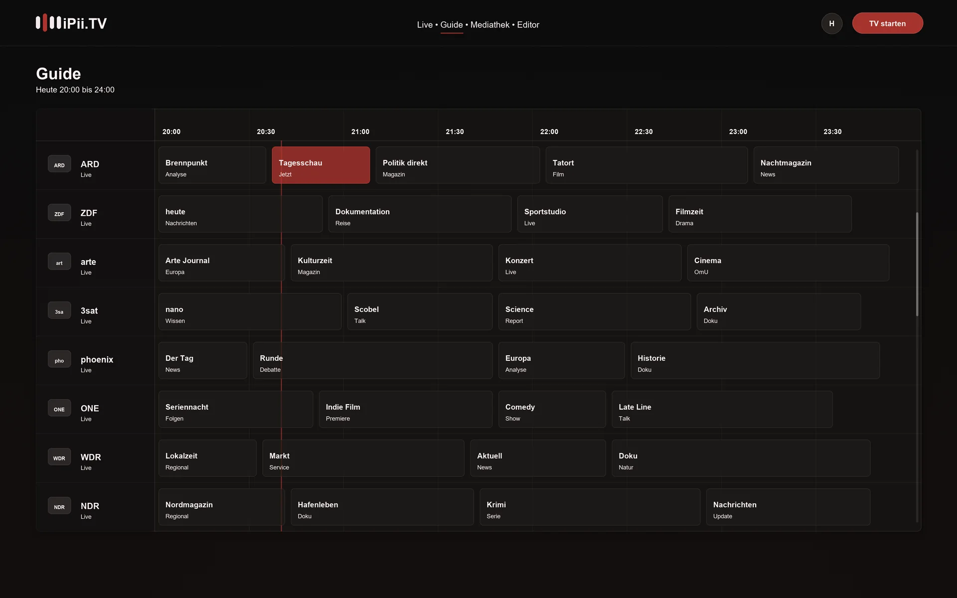Screen dimensions: 957x598
Task: Select the arte channel badge icon
Action: click(x=59, y=262)
